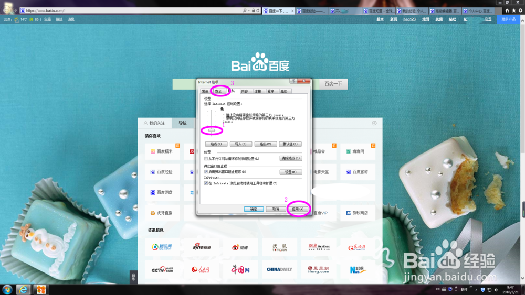The width and height of the screenshot is (525, 295).
Task: Click the 更多产品 button
Action: click(508, 19)
